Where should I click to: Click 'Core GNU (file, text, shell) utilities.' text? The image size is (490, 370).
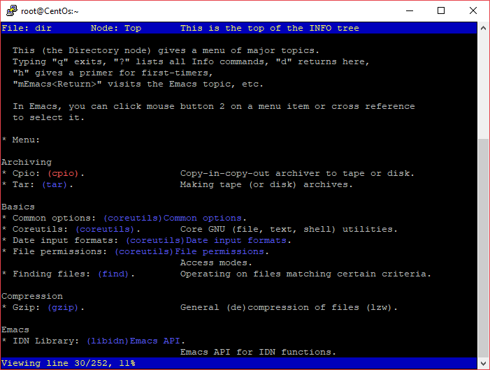click(289, 229)
